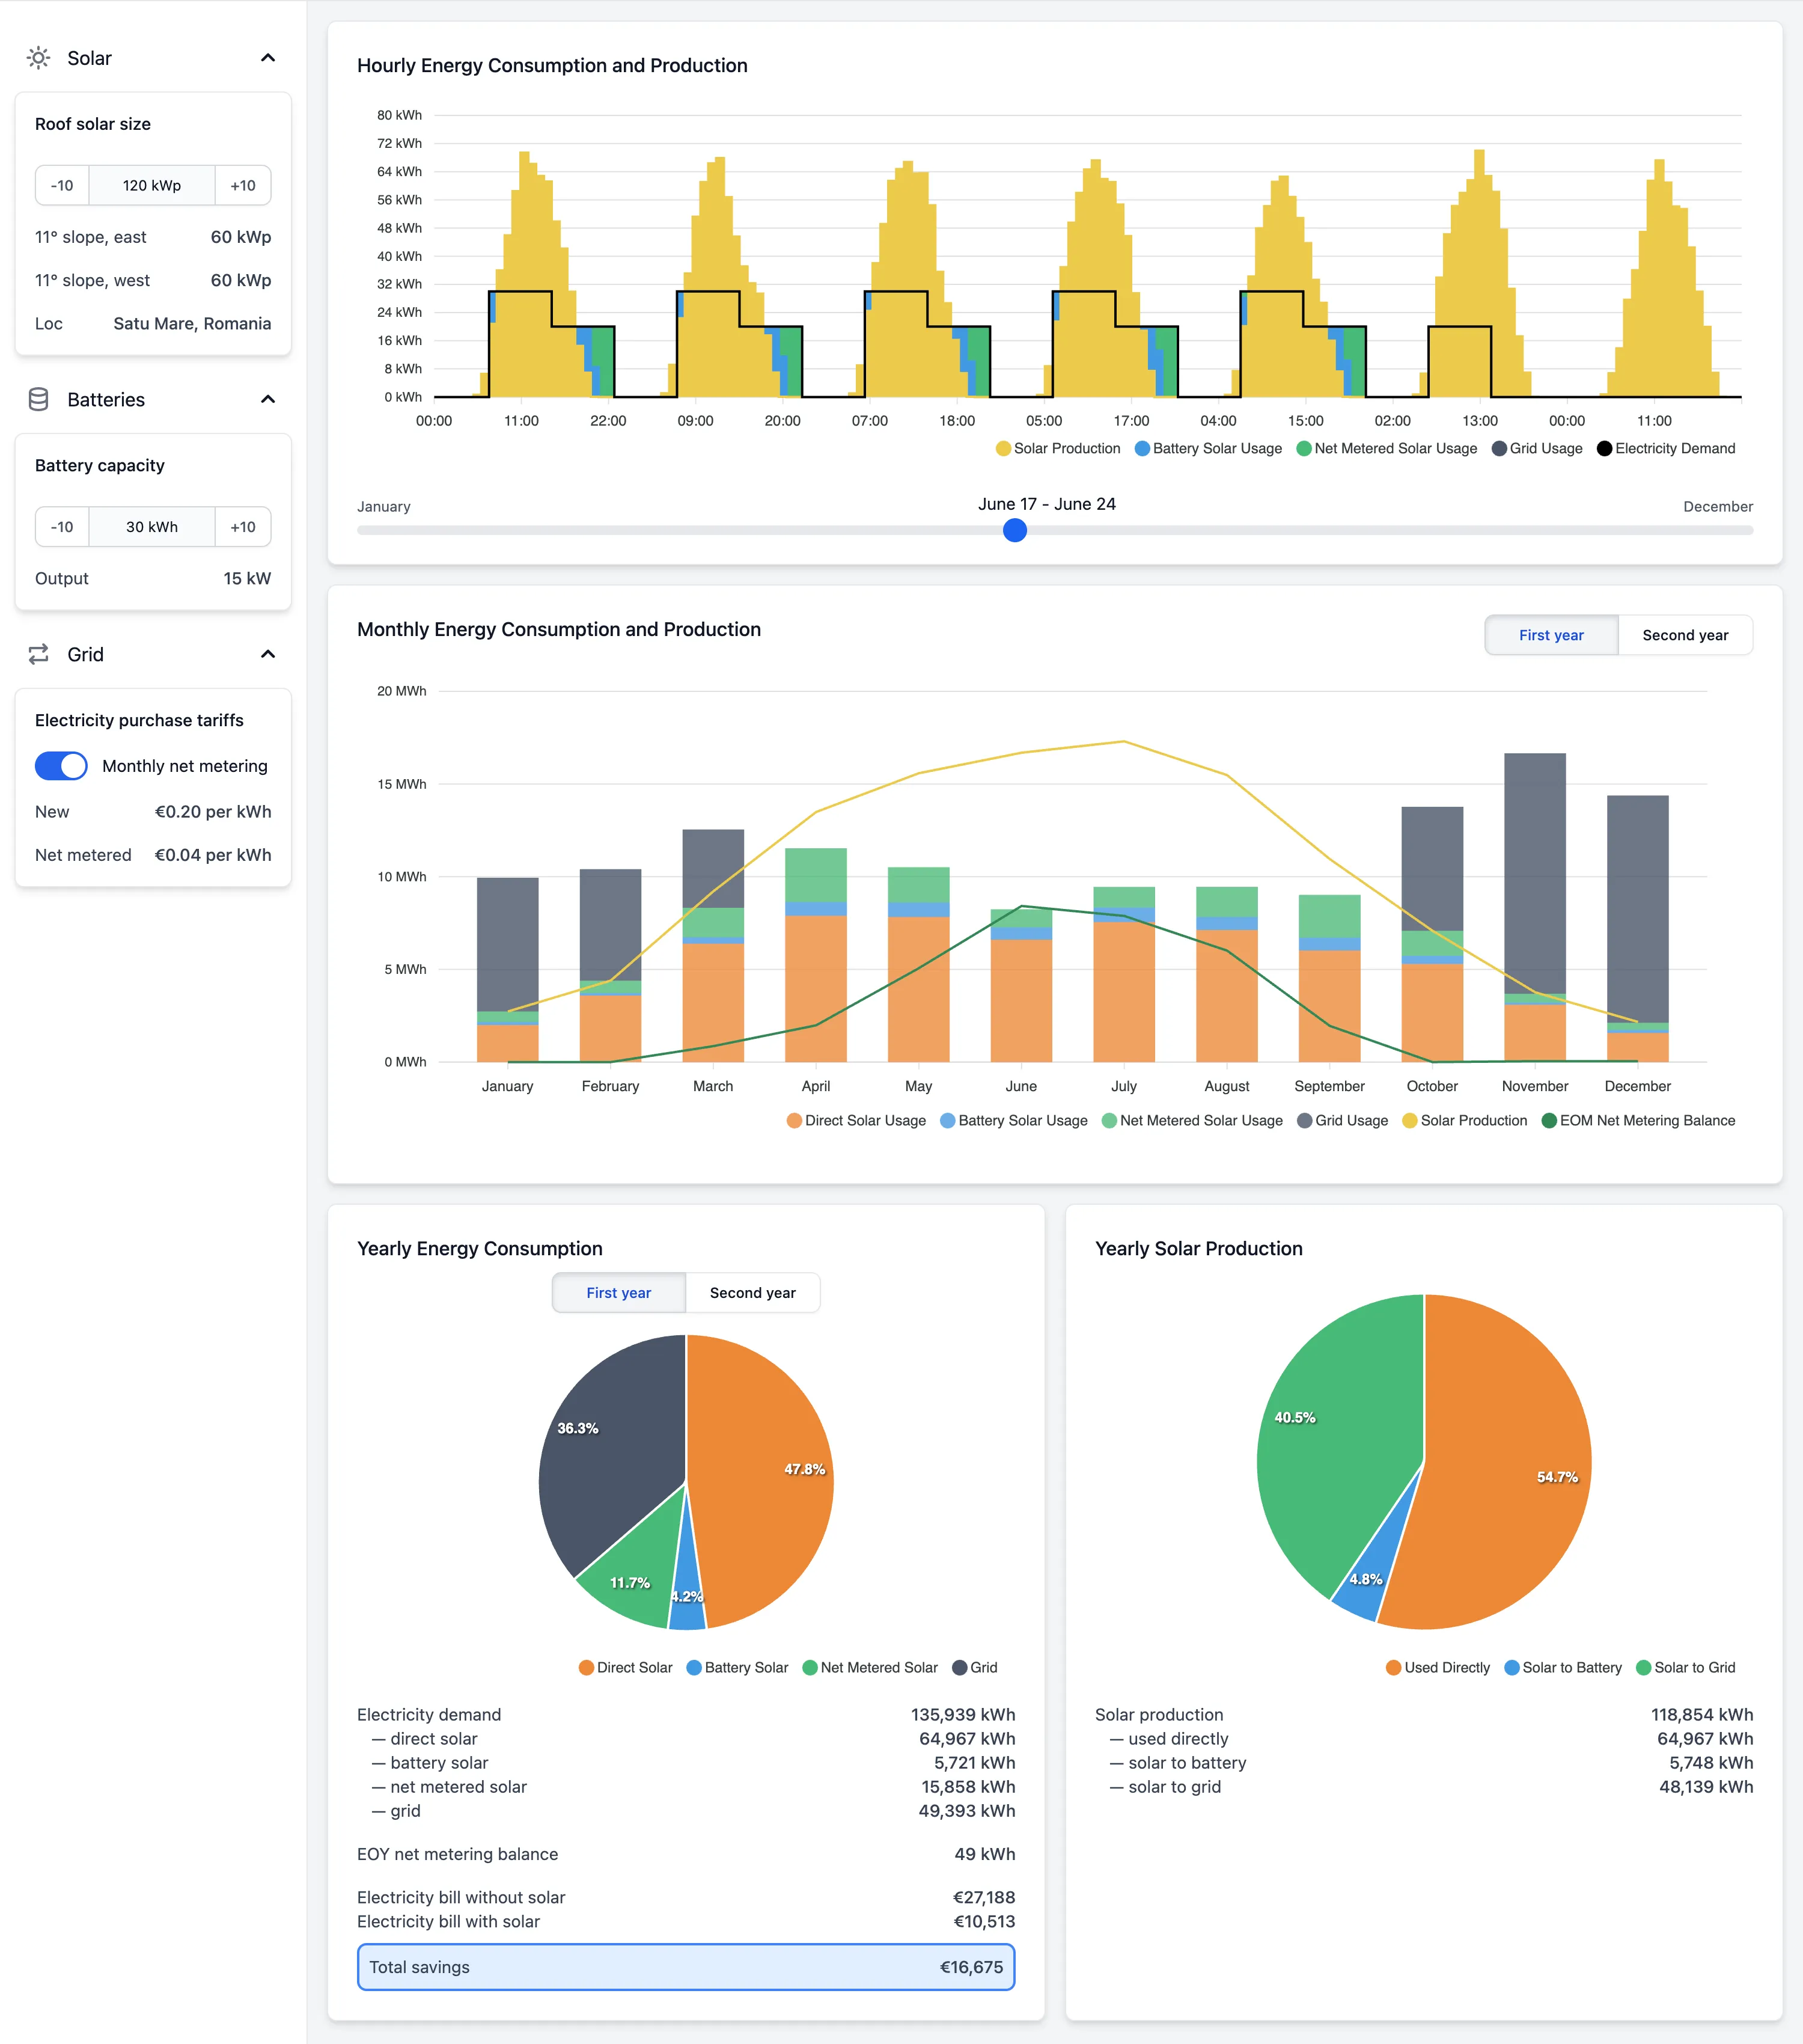Click the Grid exchange arrows icon

[38, 654]
